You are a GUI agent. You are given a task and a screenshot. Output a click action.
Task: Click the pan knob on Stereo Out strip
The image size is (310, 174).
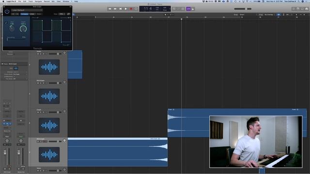coord(21,141)
